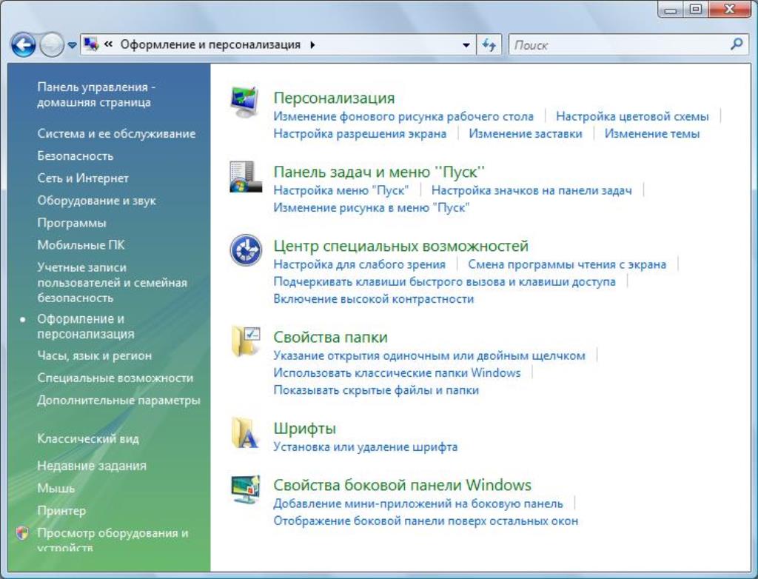The width and height of the screenshot is (758, 579).
Task: Switch to Классический вид
Action: click(88, 439)
